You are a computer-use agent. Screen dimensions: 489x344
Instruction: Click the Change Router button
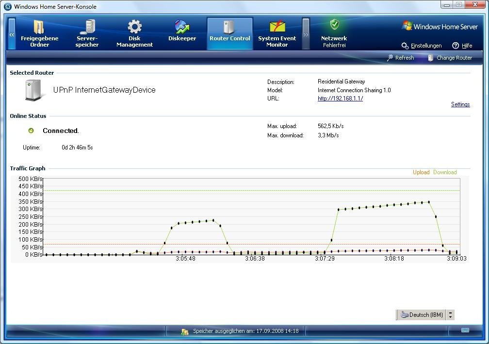coord(450,58)
